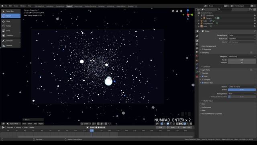Open the Render Engine dropdown

(242, 35)
